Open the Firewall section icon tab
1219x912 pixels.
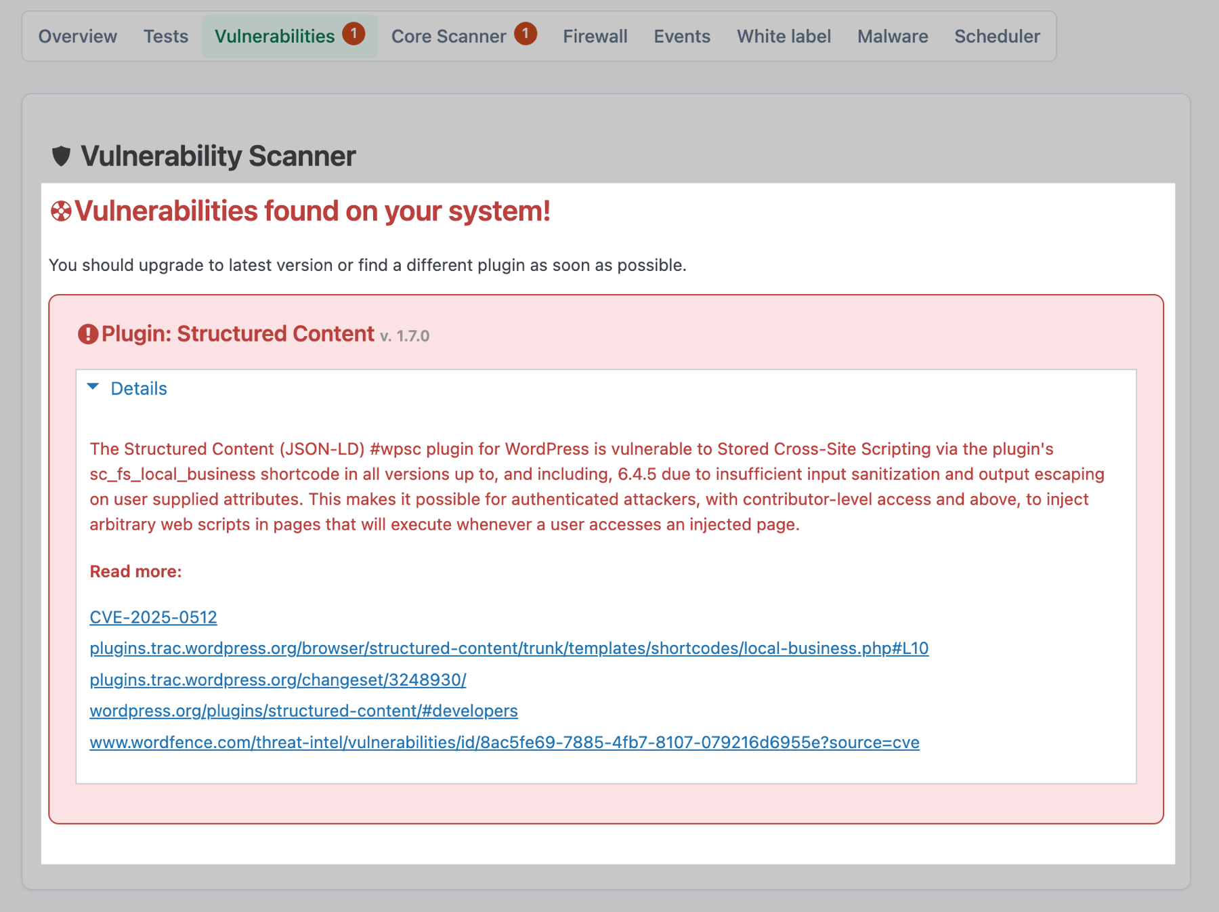click(x=595, y=36)
